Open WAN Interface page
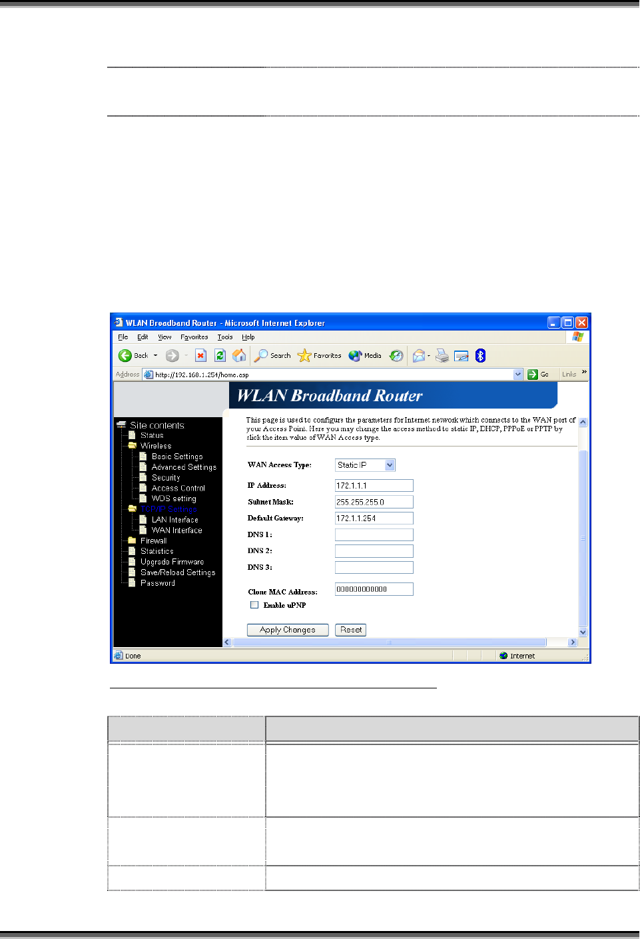640x939 pixels. click(x=177, y=530)
